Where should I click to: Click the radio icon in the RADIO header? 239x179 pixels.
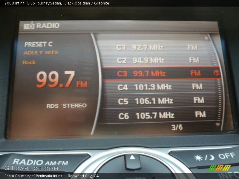coord(29,26)
